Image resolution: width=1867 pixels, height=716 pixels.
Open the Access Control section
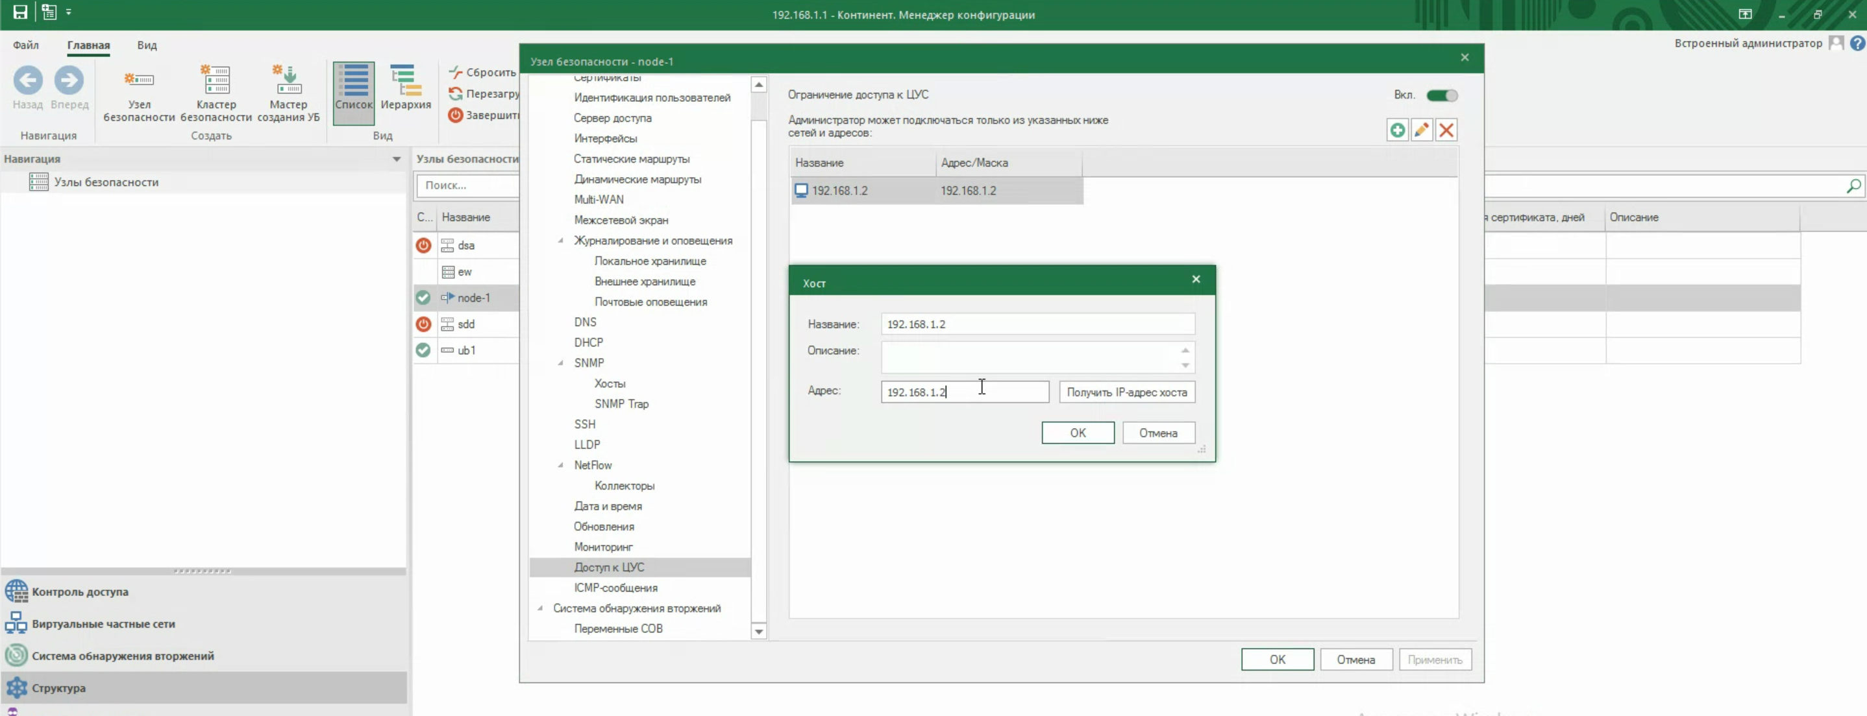80,591
